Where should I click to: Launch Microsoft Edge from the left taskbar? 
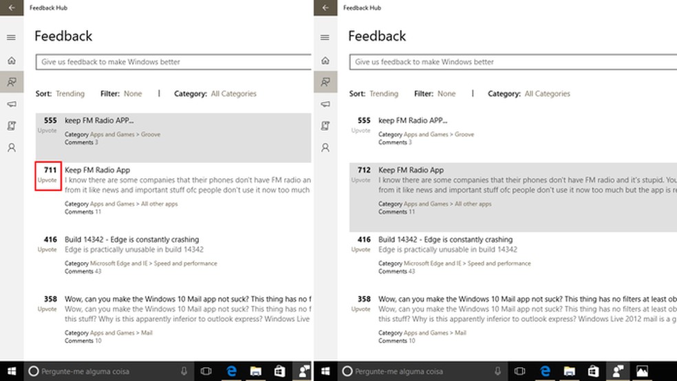(232, 371)
